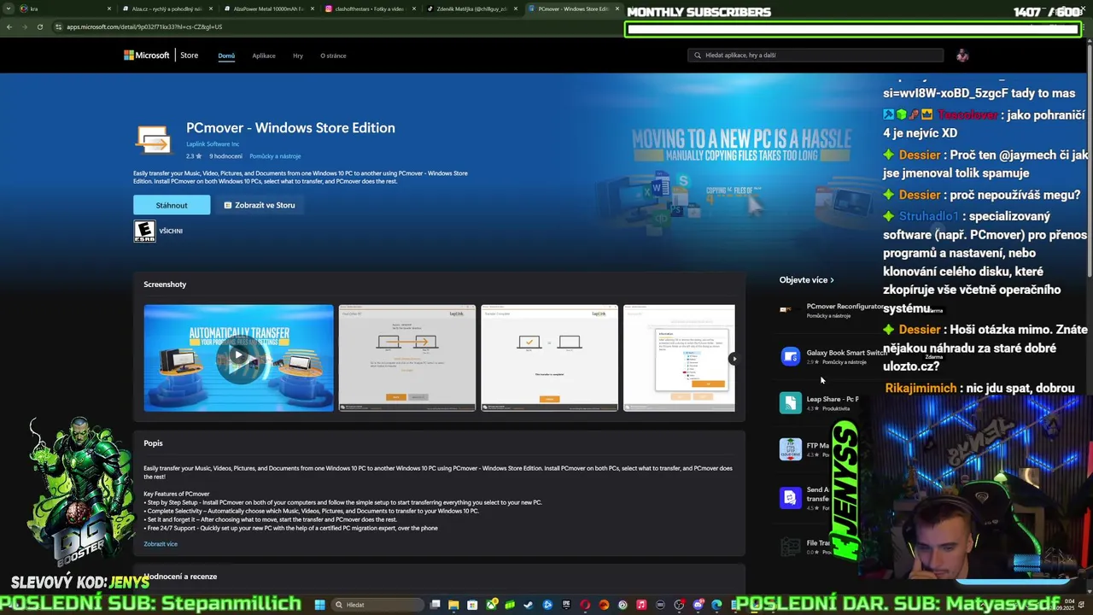
Task: Switch to the clashofthestars Instagram tab
Action: pos(371,9)
